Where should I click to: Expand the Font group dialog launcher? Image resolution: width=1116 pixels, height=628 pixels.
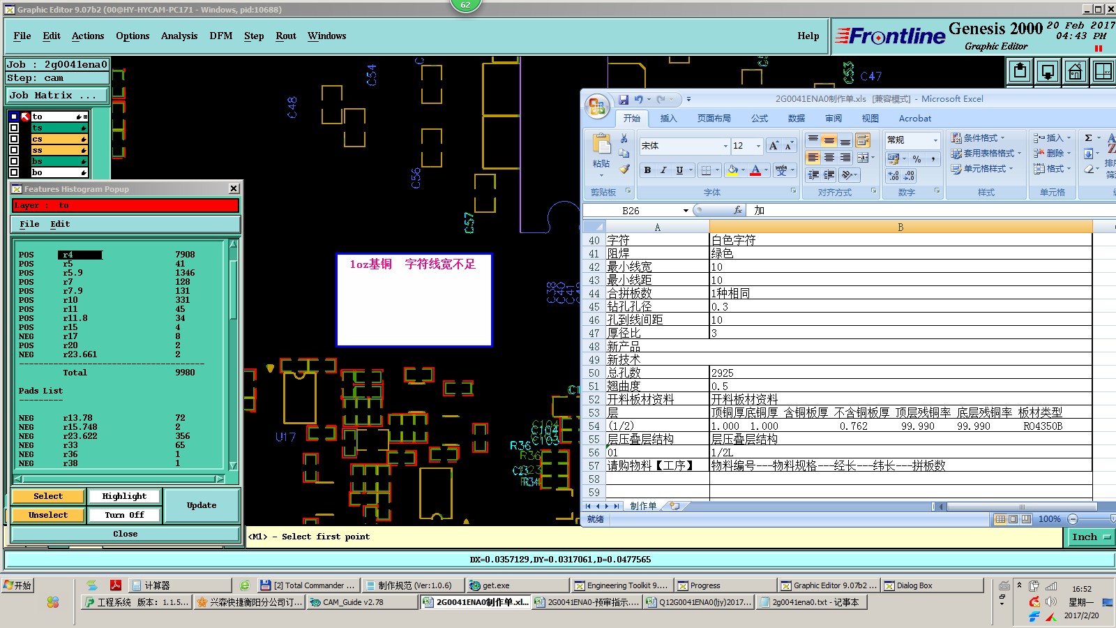coord(793,191)
